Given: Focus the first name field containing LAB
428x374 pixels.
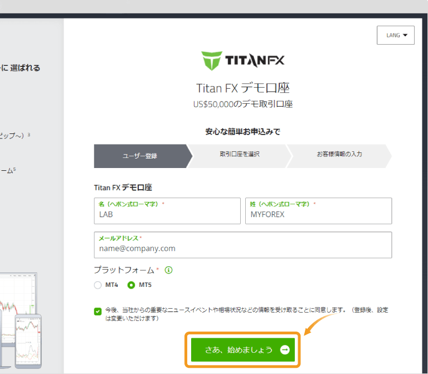Looking at the screenshot, I should [x=167, y=211].
